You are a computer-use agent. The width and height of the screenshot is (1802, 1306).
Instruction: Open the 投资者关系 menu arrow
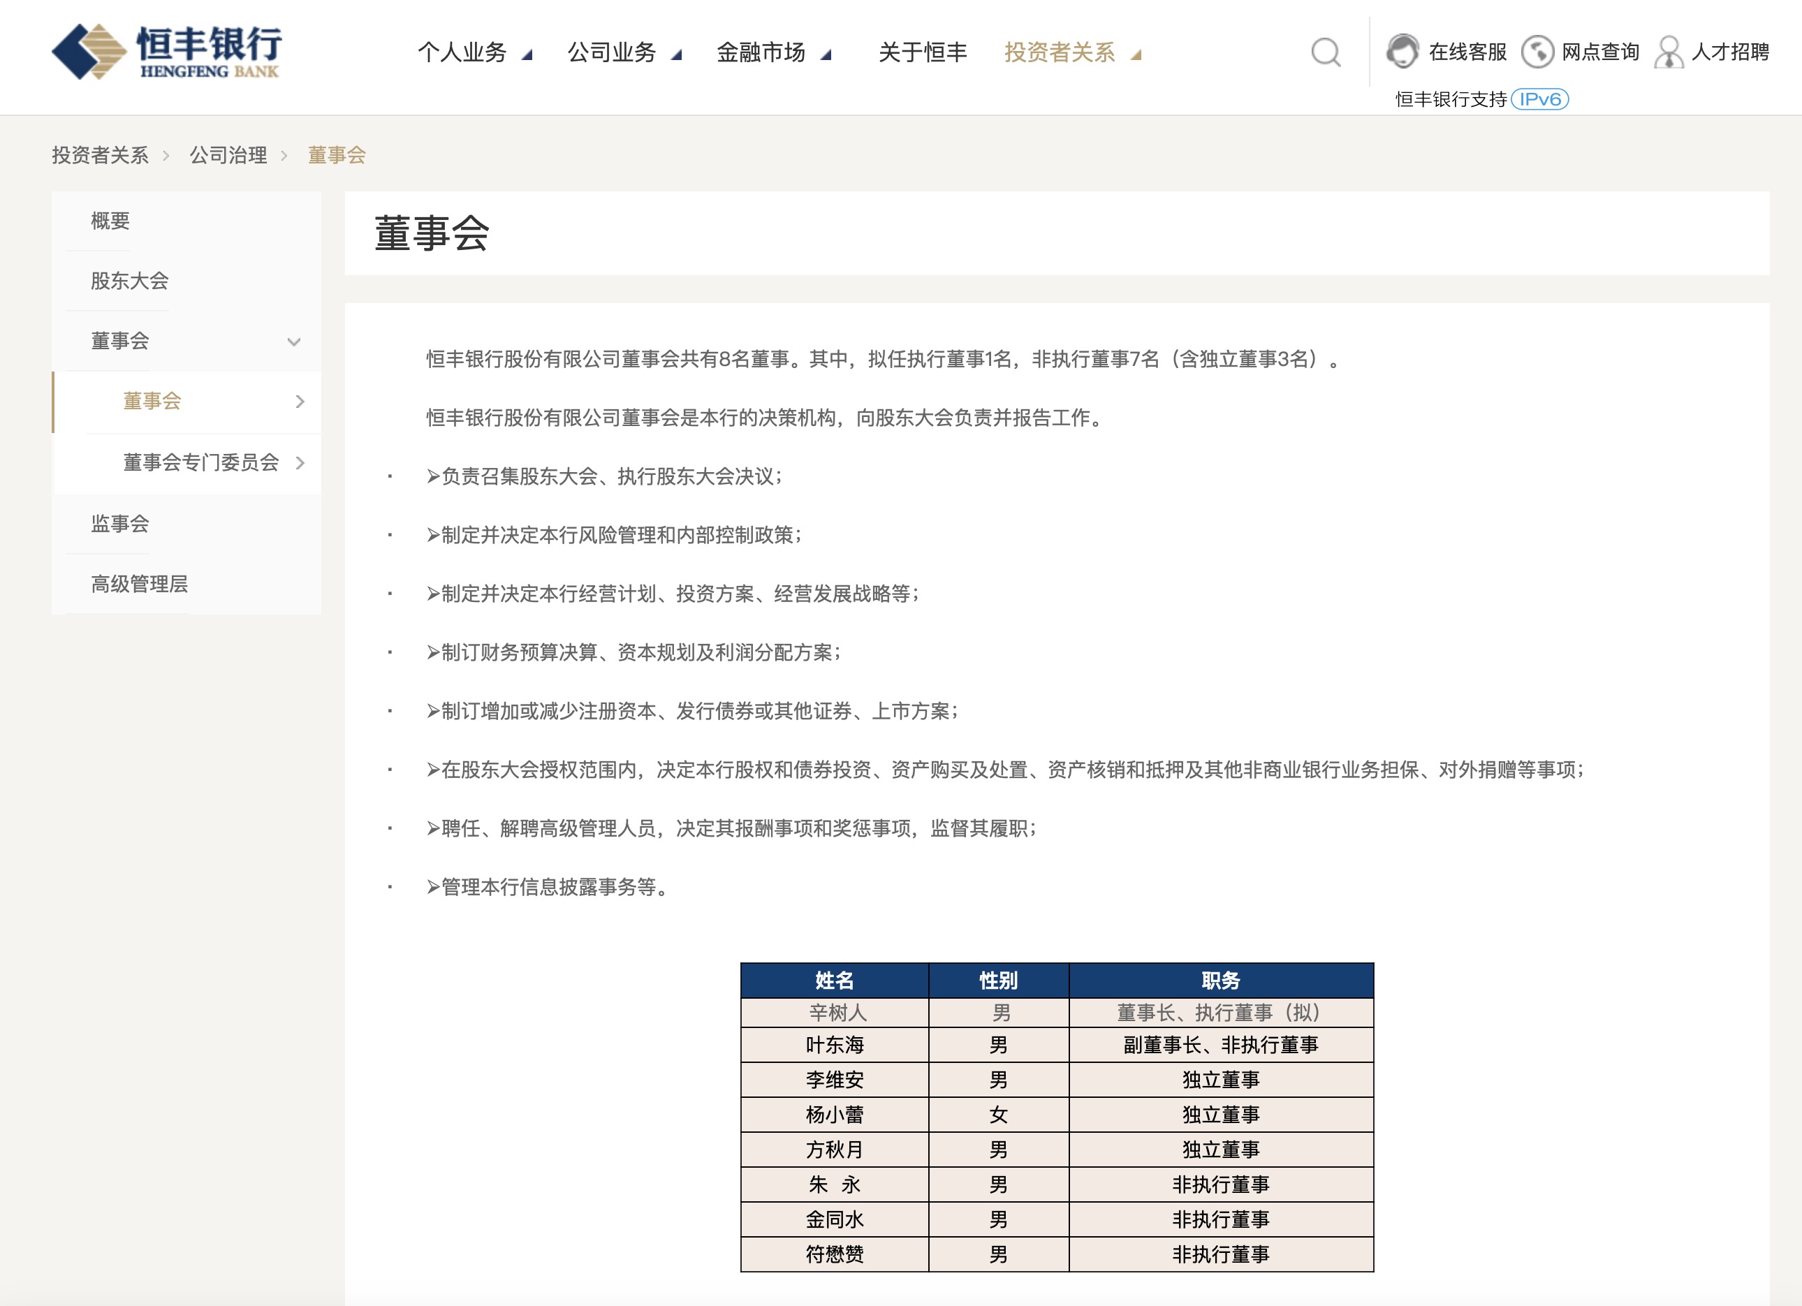pos(1136,54)
